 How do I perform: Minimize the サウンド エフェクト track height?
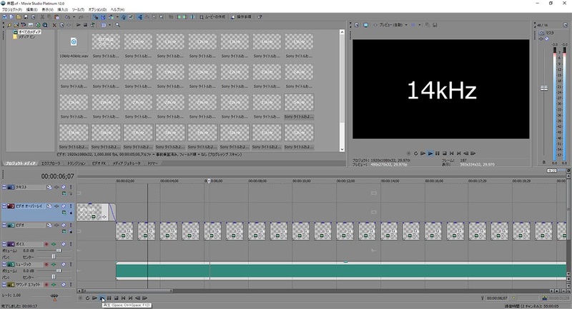point(4,284)
